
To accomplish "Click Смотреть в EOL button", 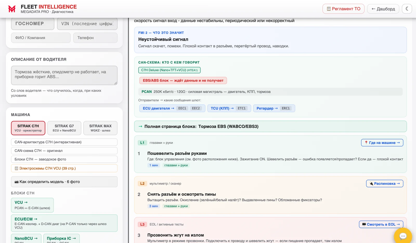I will coord(381,224).
